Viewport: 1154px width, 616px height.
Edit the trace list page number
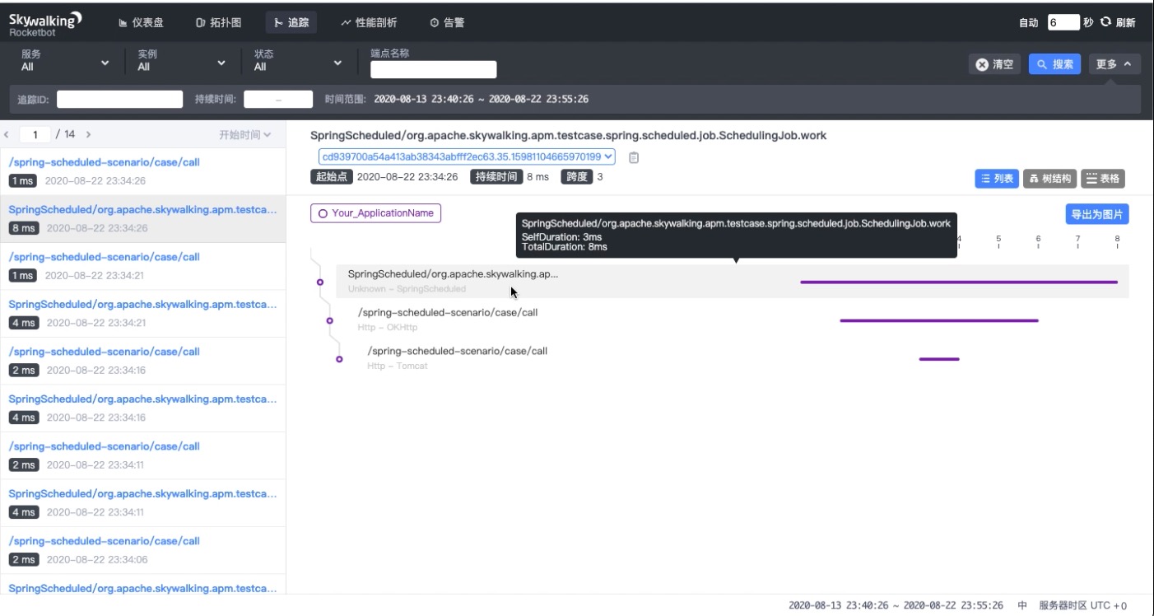35,134
